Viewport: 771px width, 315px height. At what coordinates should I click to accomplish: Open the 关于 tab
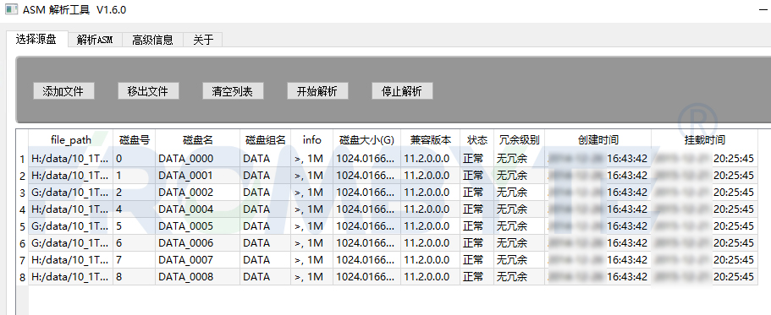pos(203,41)
